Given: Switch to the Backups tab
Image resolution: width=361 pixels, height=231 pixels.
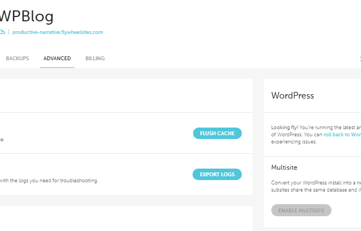Looking at the screenshot, I should point(18,59).
